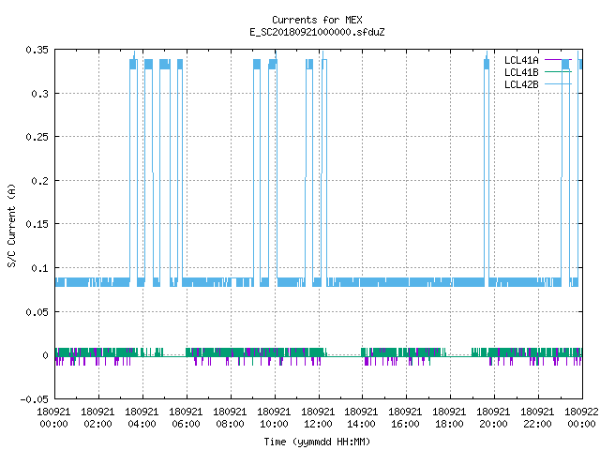This screenshot has width=600, height=450.
Task: Click the purple LCL41A legend line sample
Action: pyautogui.click(x=558, y=60)
